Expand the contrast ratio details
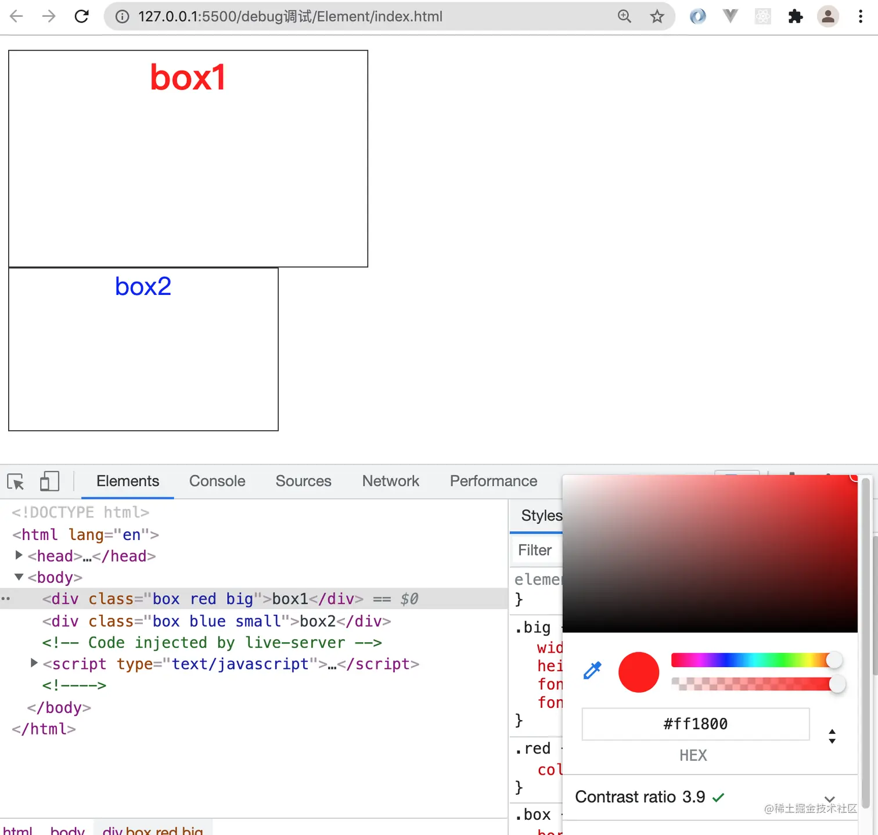The width and height of the screenshot is (878, 835). (x=830, y=799)
